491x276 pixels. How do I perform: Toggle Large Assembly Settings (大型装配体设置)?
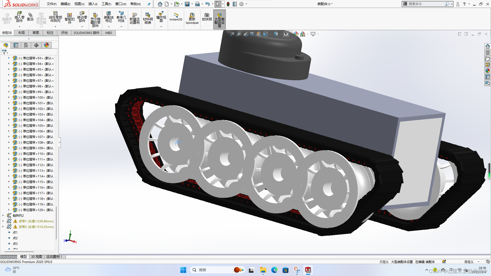pos(219,19)
